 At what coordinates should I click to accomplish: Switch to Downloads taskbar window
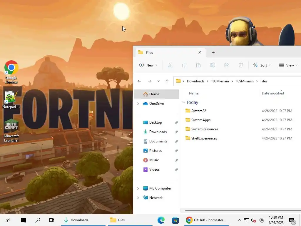point(83,220)
